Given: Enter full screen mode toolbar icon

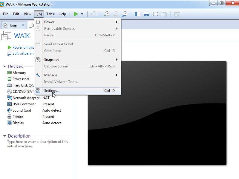Looking at the screenshot, I should click(155, 14).
